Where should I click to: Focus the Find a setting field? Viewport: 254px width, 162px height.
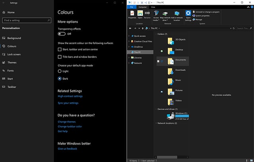coord(27,20)
